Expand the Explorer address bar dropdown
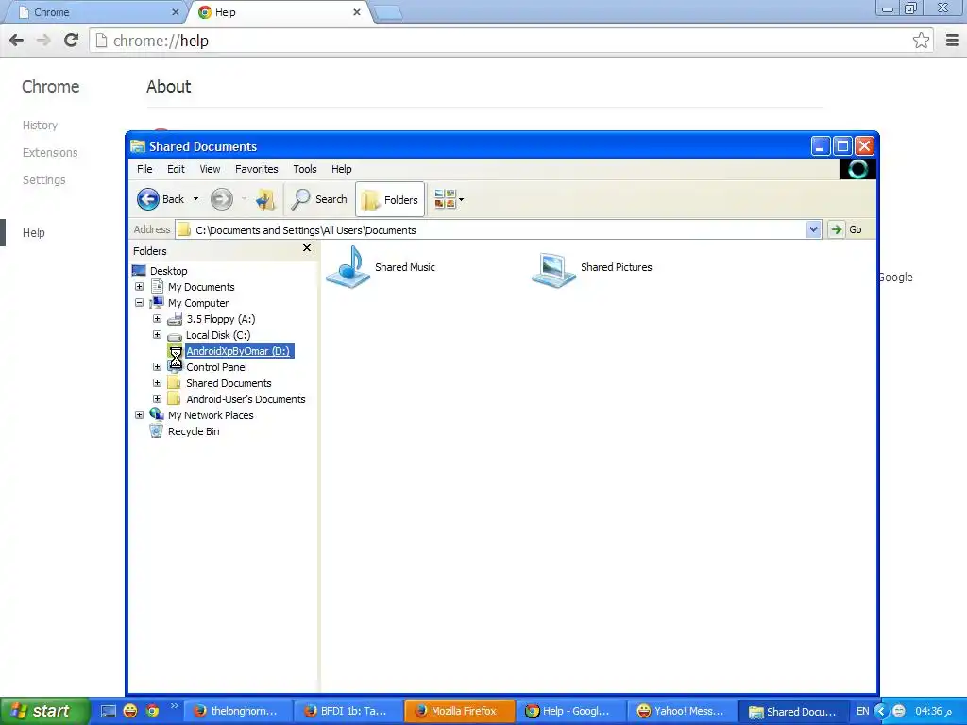The image size is (967, 725). (813, 229)
